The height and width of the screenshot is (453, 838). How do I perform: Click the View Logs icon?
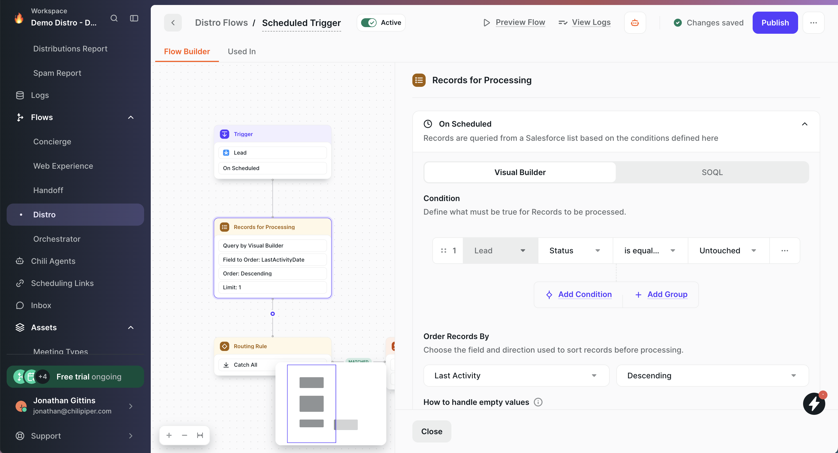[563, 23]
